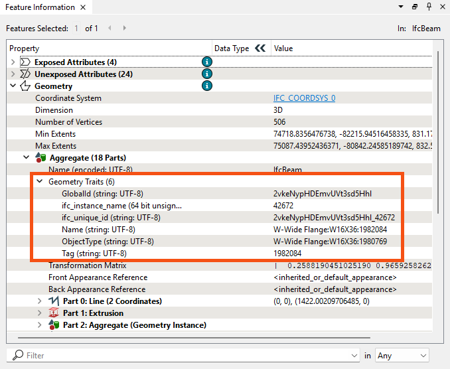
Task: Close the Feature Information tab
Action: coord(82,7)
